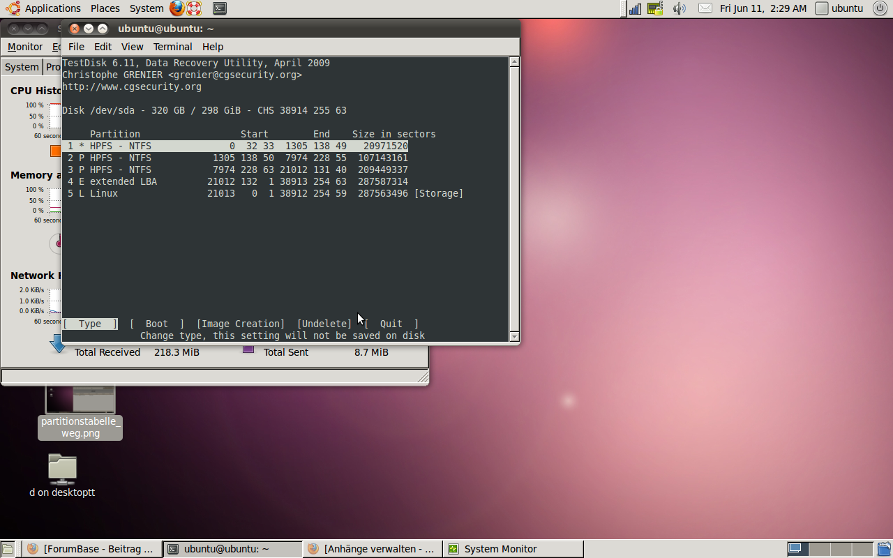Open the ubuntu user status menu
The height and width of the screenshot is (558, 893).
[840, 8]
